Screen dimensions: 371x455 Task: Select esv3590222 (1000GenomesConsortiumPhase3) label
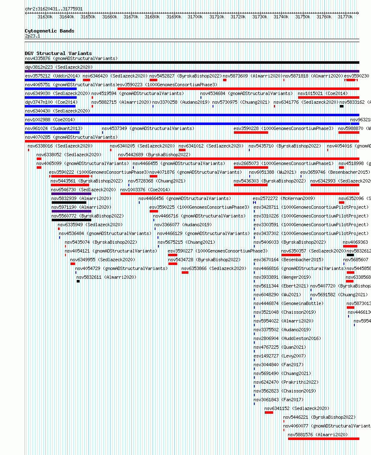click(x=99, y=172)
